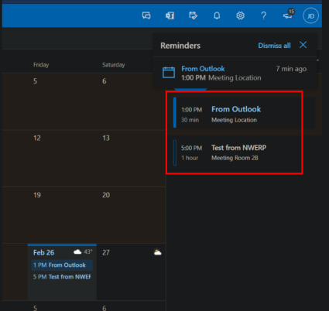Open the 1 PM From Outlook calendar event
This screenshot has width=329, height=311.
(62, 265)
